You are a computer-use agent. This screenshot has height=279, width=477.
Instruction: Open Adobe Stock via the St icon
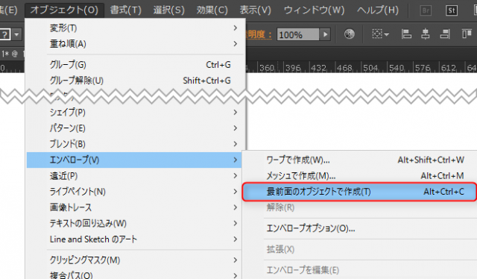(x=452, y=10)
